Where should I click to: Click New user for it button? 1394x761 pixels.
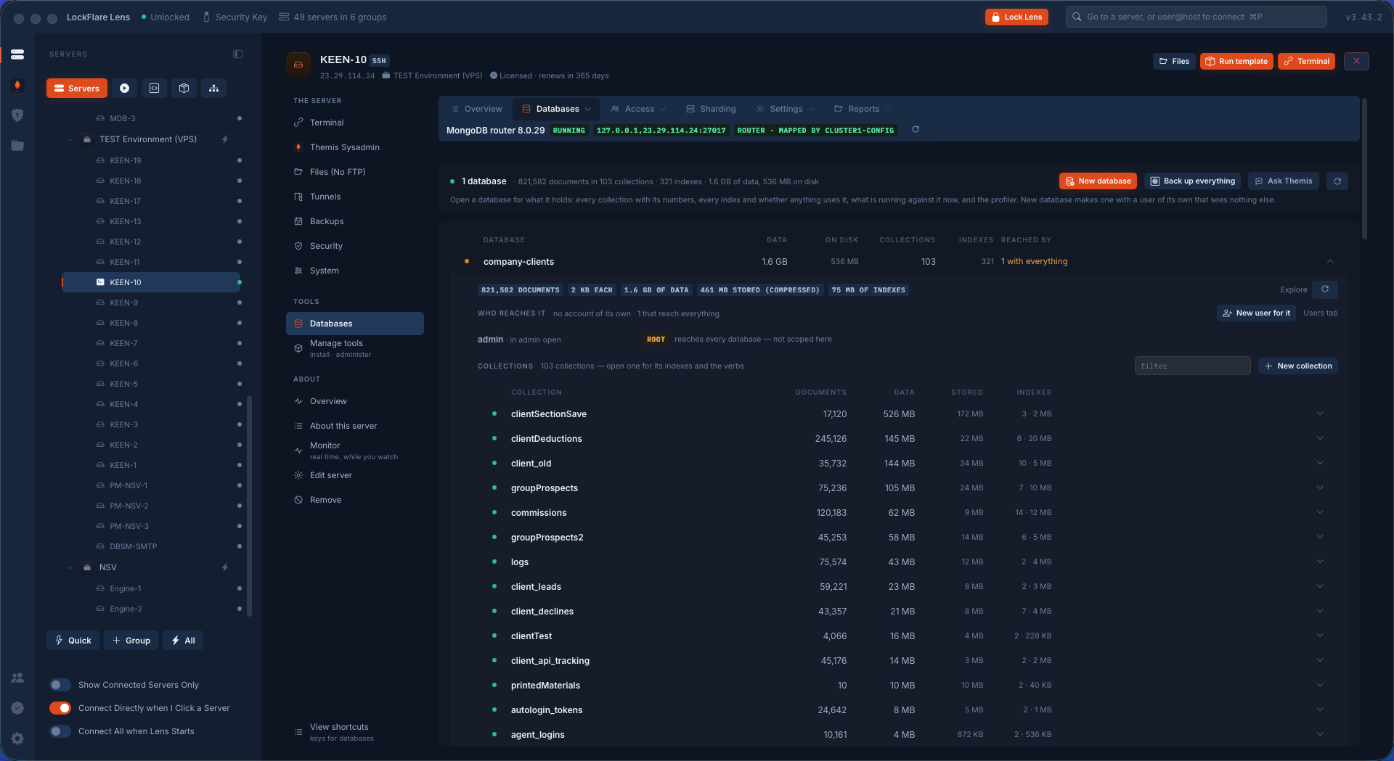coord(1256,313)
